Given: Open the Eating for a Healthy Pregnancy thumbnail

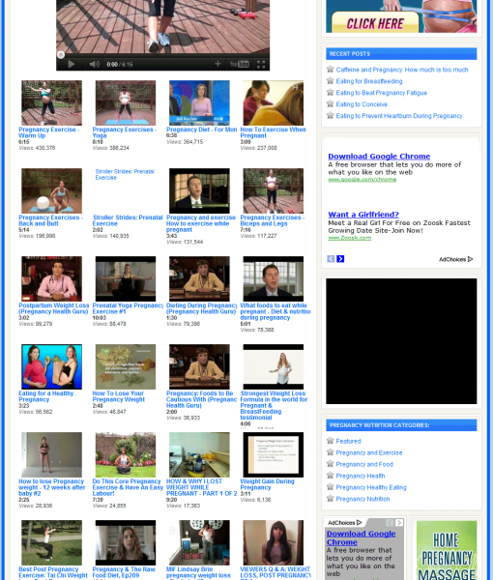Looking at the screenshot, I should pyautogui.click(x=51, y=366).
